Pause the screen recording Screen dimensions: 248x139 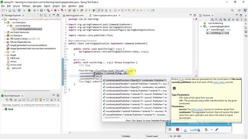[x=170, y=130]
